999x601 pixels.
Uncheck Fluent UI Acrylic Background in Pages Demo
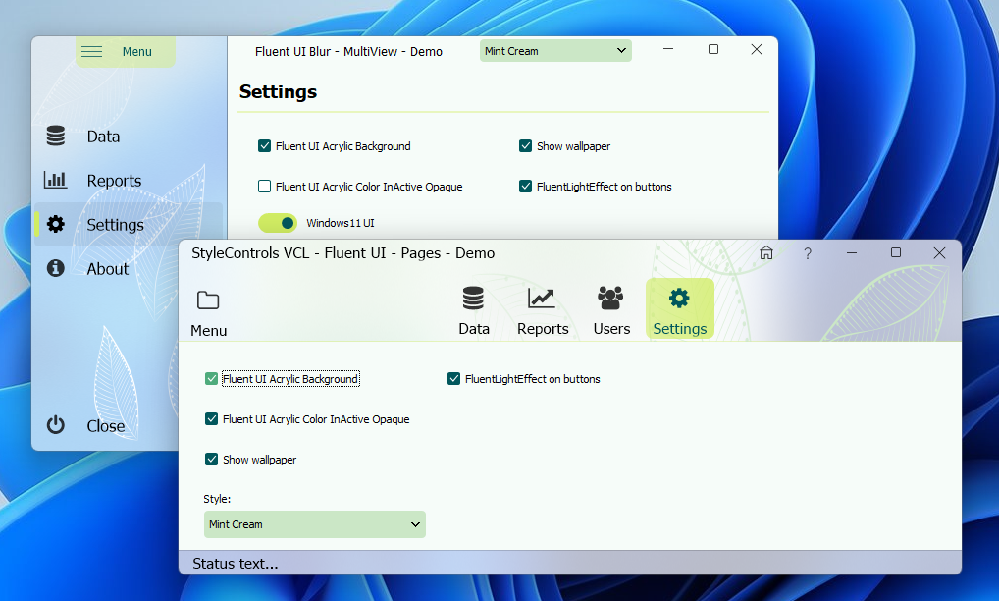(212, 379)
